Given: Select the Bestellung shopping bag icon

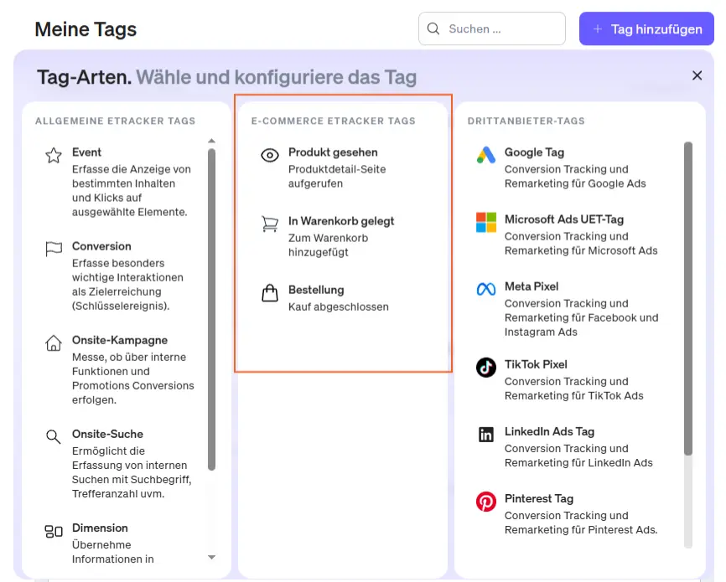Looking at the screenshot, I should pos(269,291).
